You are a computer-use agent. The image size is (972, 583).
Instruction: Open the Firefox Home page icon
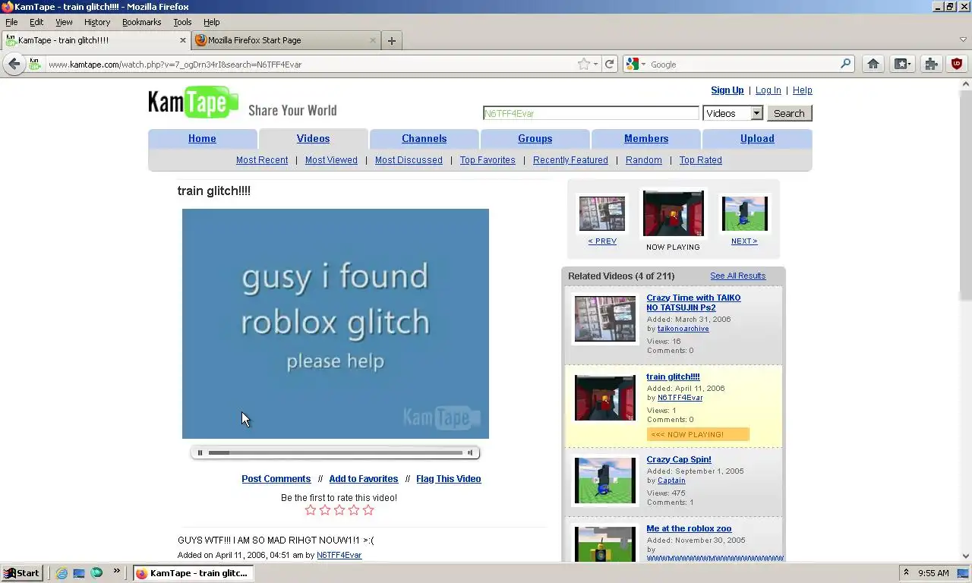pyautogui.click(x=873, y=65)
